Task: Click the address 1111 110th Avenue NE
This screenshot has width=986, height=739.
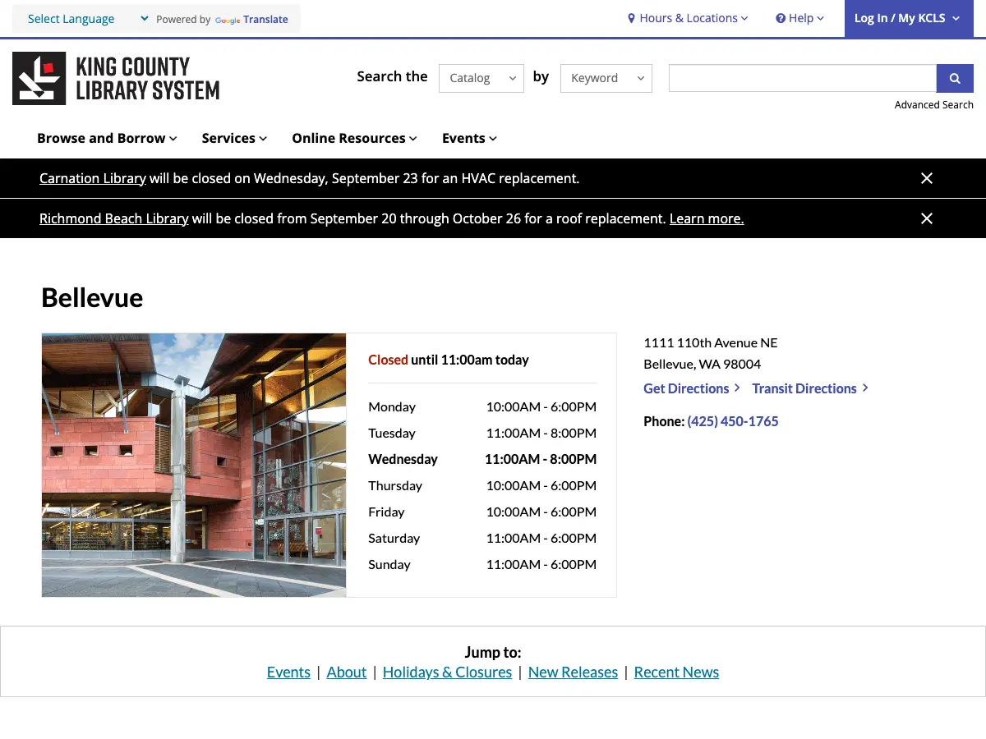Action: pos(711,342)
